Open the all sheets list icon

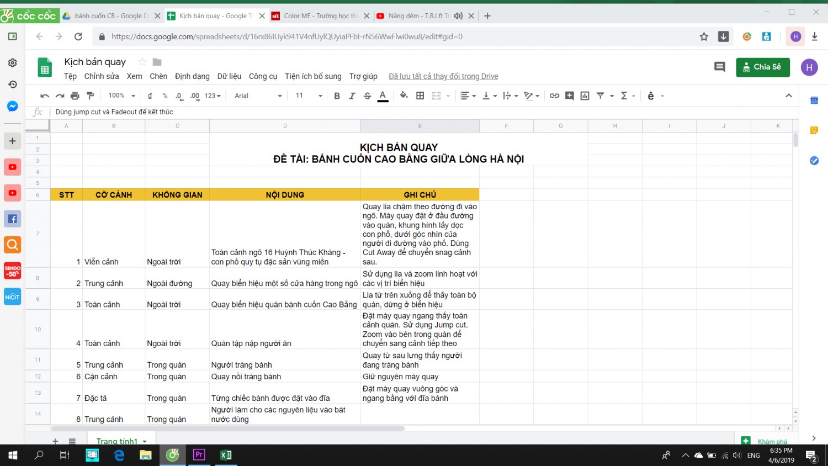[72, 441]
